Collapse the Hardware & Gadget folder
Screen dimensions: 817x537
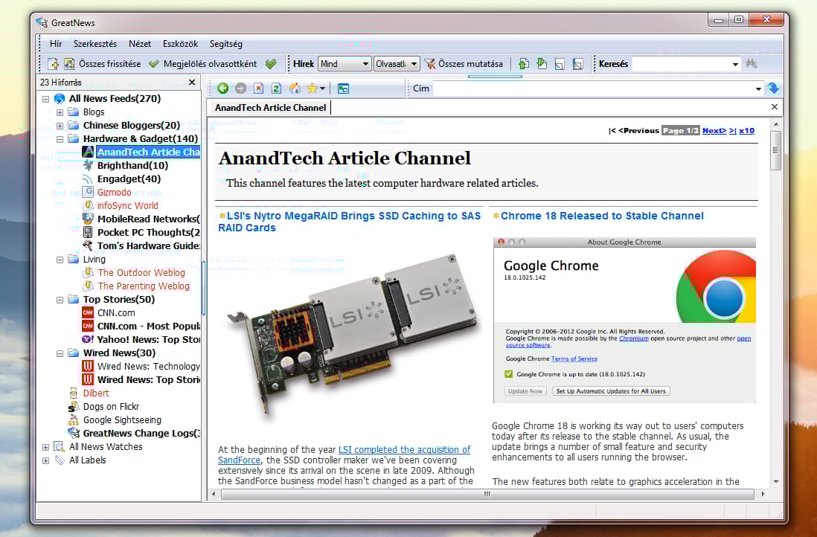tap(60, 139)
